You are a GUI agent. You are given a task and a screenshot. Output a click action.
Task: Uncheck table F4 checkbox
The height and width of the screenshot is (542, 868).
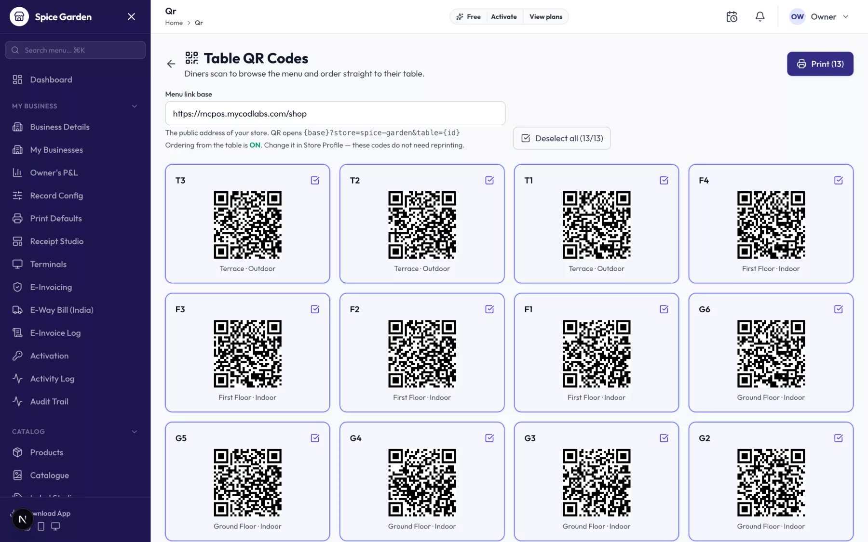[839, 180]
